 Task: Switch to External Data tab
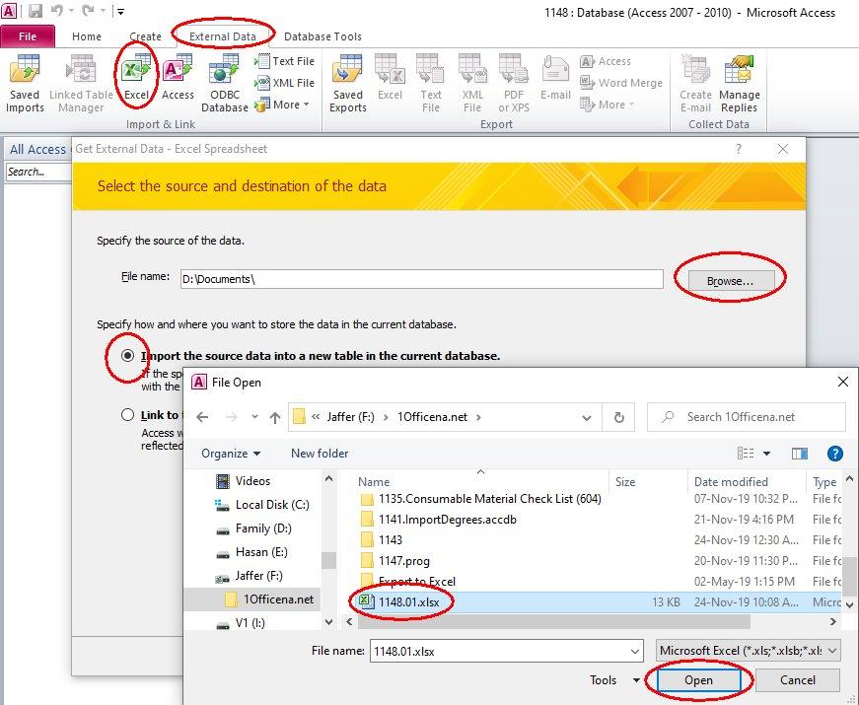tap(223, 36)
